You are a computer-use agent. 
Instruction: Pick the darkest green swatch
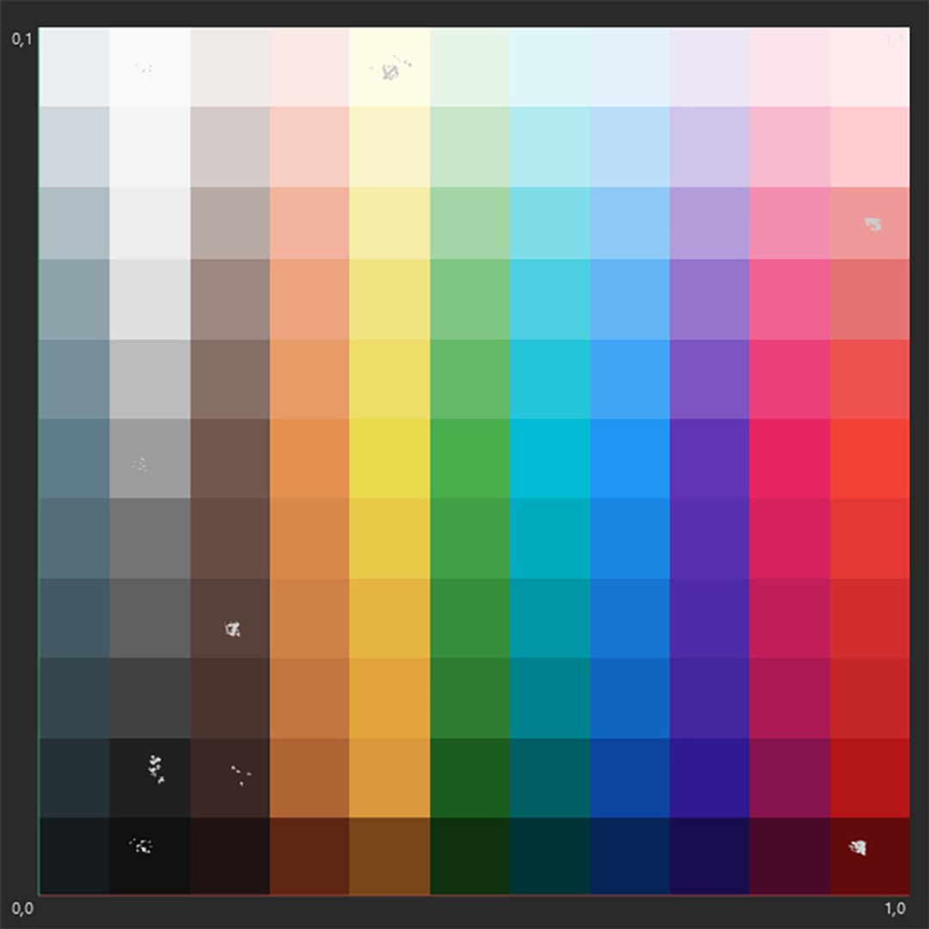(470, 856)
